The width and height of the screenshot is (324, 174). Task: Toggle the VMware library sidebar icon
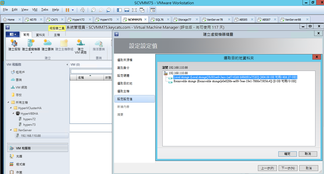tap(119, 10)
